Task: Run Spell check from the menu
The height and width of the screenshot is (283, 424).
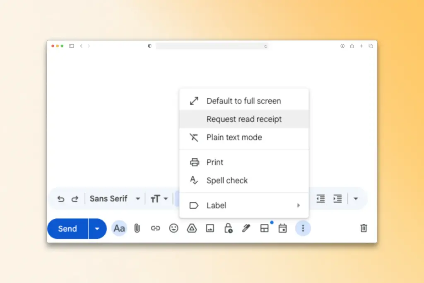Action: pyautogui.click(x=227, y=181)
